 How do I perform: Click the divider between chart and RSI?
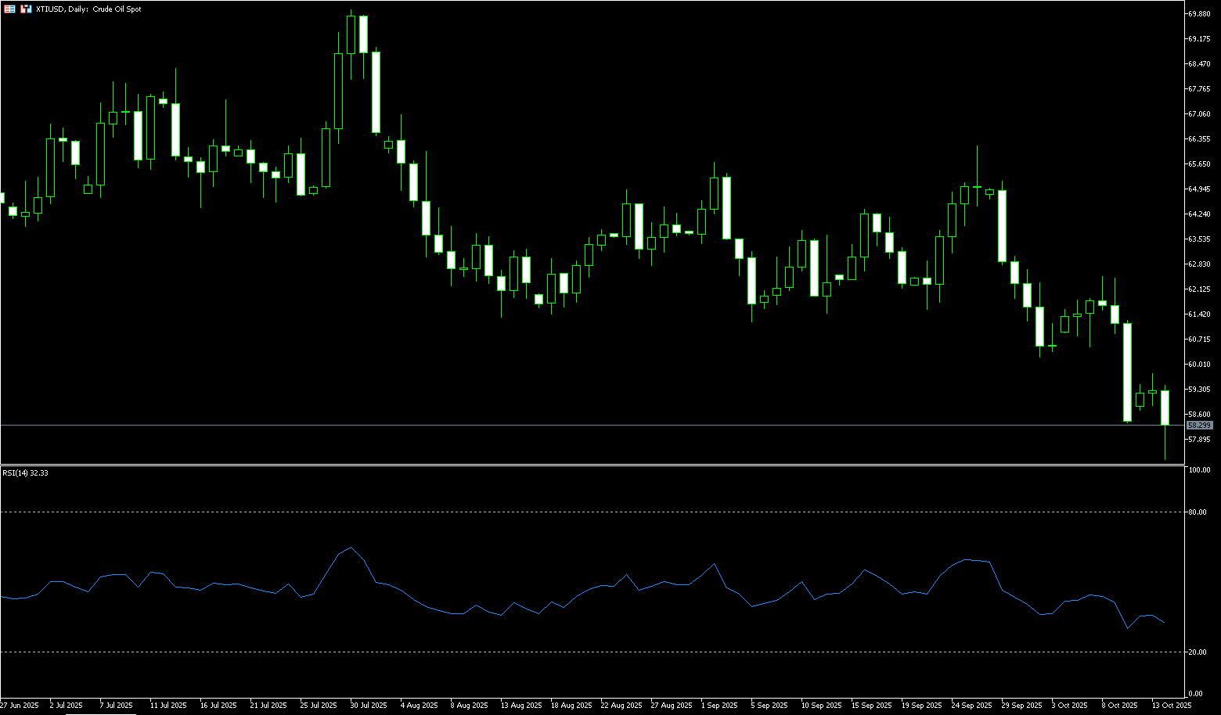(x=595, y=465)
